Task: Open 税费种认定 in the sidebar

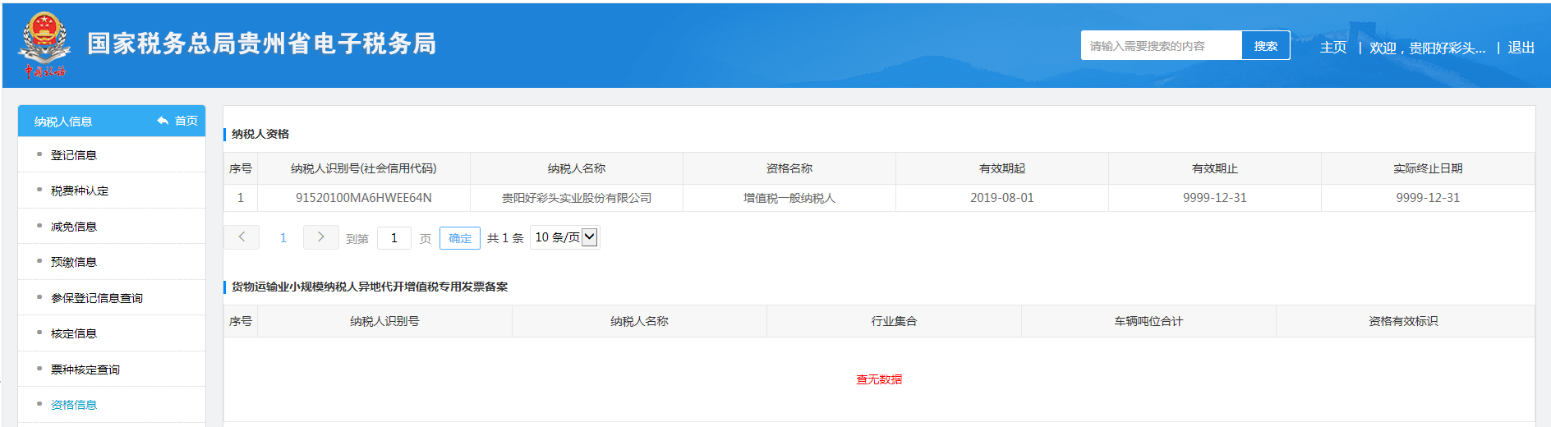Action: 80,191
